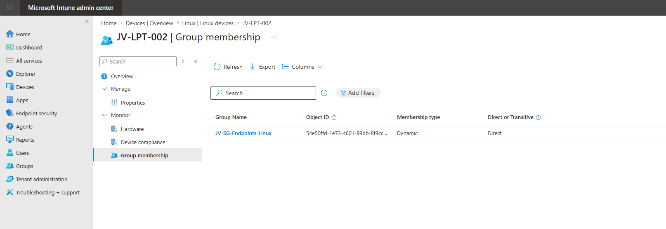666x229 pixels.
Task: Go to Home breadcrumb link
Action: click(x=109, y=23)
